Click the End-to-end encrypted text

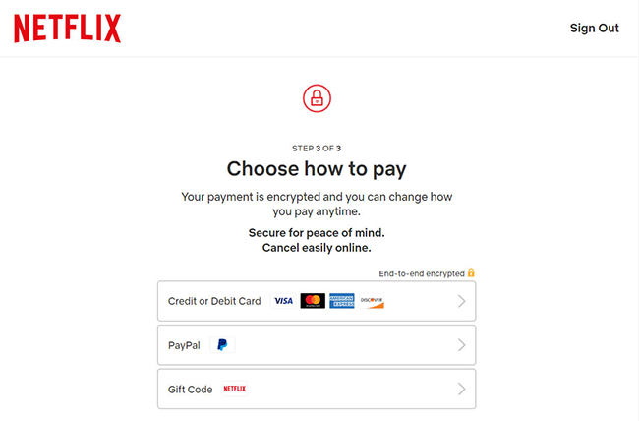[x=422, y=273]
